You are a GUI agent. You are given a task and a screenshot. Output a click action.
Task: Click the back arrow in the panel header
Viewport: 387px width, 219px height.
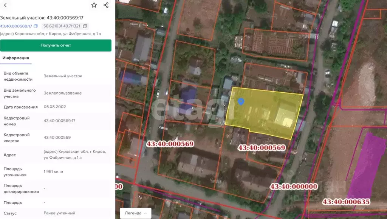click(x=5, y=5)
